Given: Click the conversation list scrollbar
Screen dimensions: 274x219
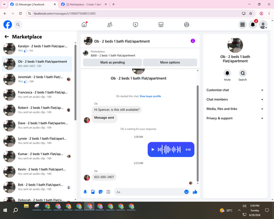Looking at the screenshot, I should (x=75, y=83).
